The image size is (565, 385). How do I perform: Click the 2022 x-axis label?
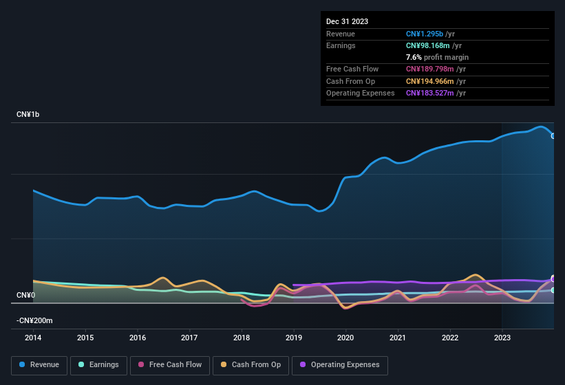pos(450,338)
